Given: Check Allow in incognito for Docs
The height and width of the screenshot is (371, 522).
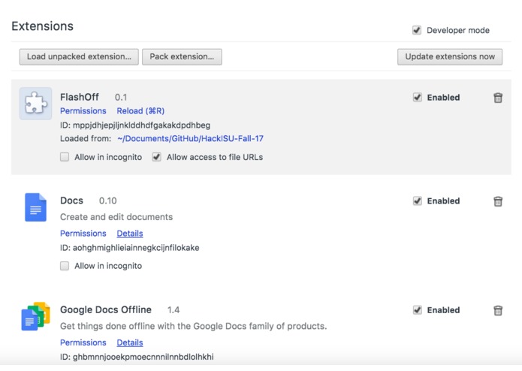Looking at the screenshot, I should pyautogui.click(x=65, y=266).
